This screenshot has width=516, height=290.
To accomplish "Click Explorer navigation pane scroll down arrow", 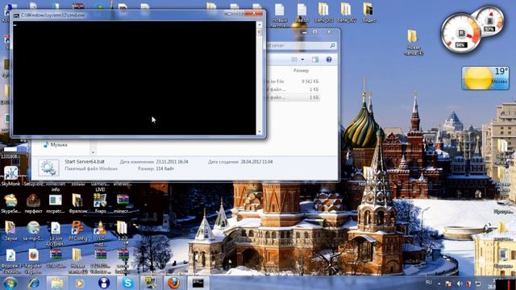I will (93, 152).
